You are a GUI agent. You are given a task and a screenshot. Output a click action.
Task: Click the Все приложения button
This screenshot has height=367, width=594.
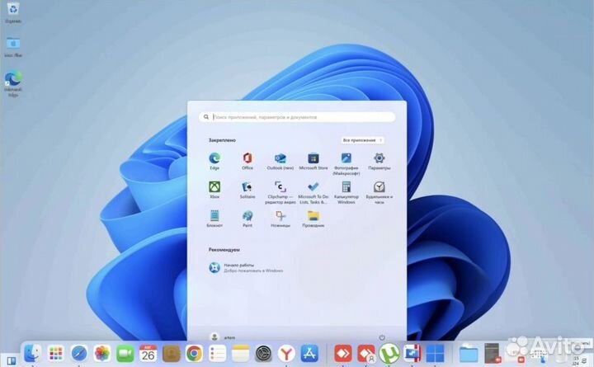click(362, 140)
